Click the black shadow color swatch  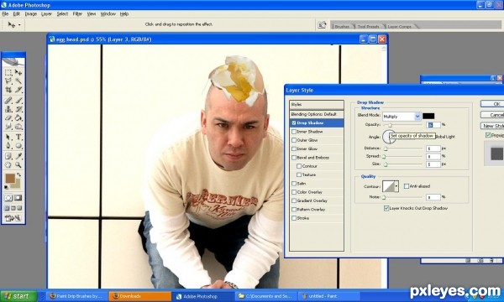[428, 116]
